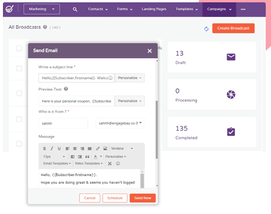Click Cancel in the Send Email dialog
271x214 pixels.
90,198
